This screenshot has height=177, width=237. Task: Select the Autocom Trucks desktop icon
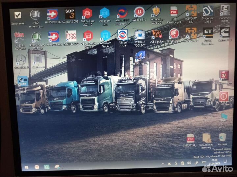pos(105,36)
